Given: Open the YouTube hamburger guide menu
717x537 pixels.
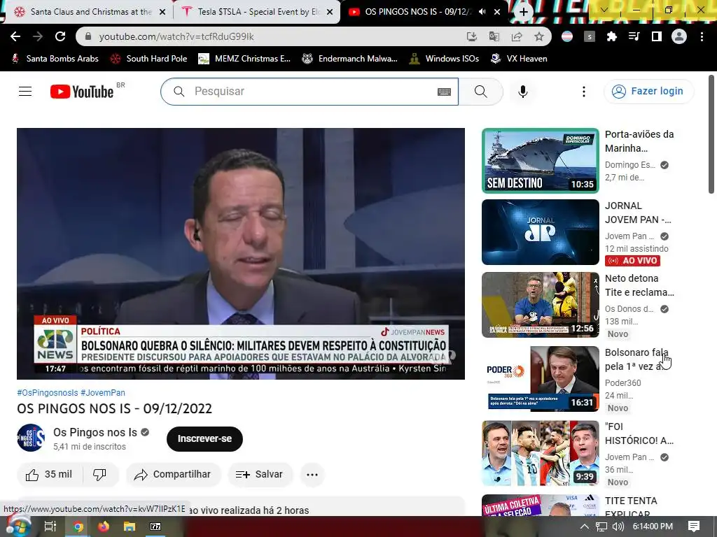Looking at the screenshot, I should [x=25, y=92].
